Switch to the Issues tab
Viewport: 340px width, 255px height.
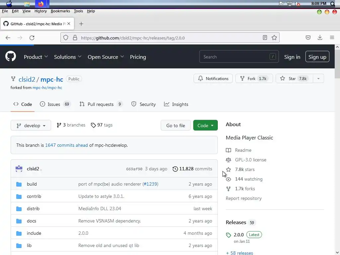pyautogui.click(x=55, y=104)
